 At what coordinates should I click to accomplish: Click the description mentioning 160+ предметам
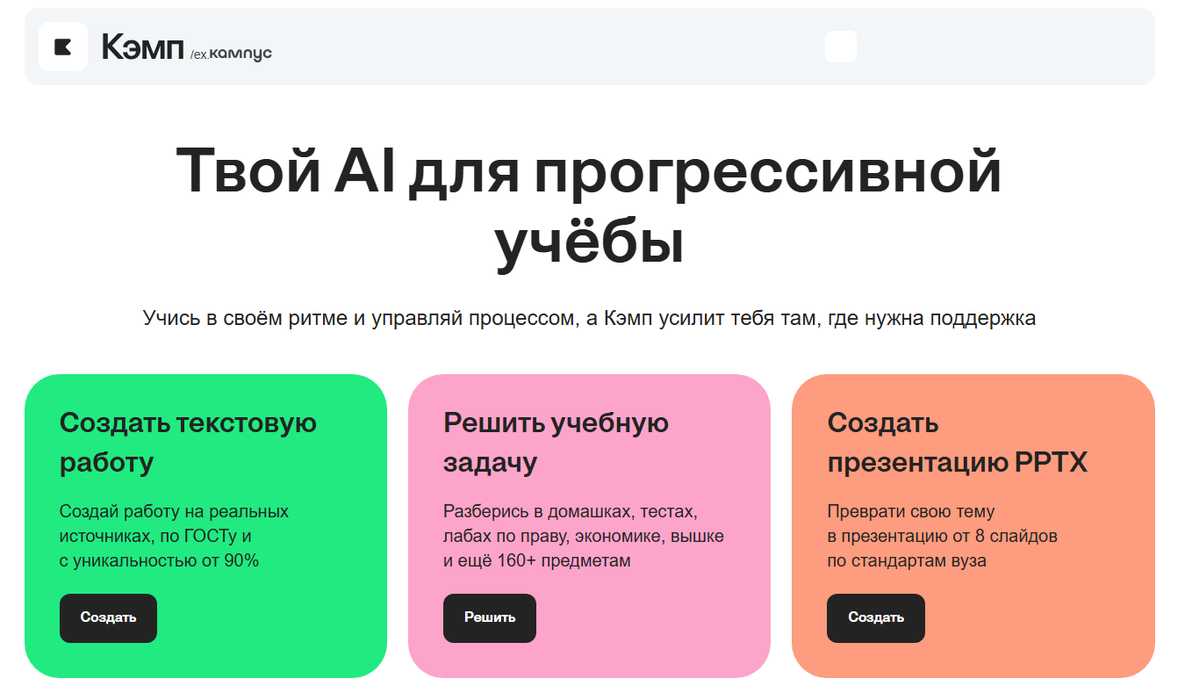(583, 536)
